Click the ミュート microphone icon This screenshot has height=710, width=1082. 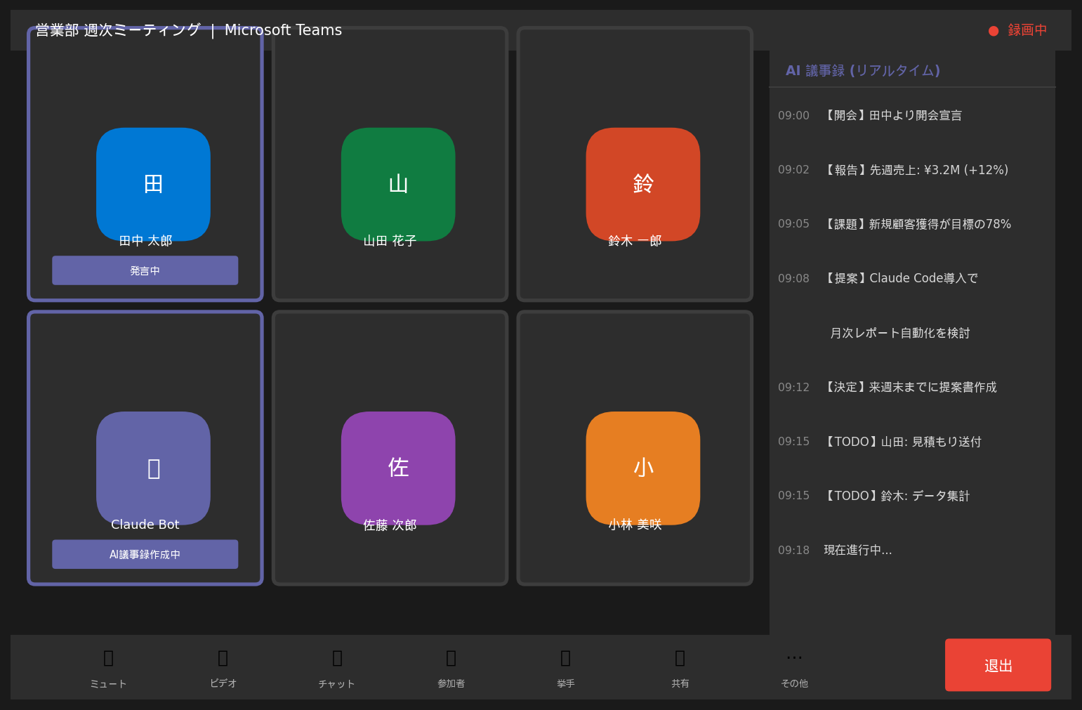tap(108, 658)
